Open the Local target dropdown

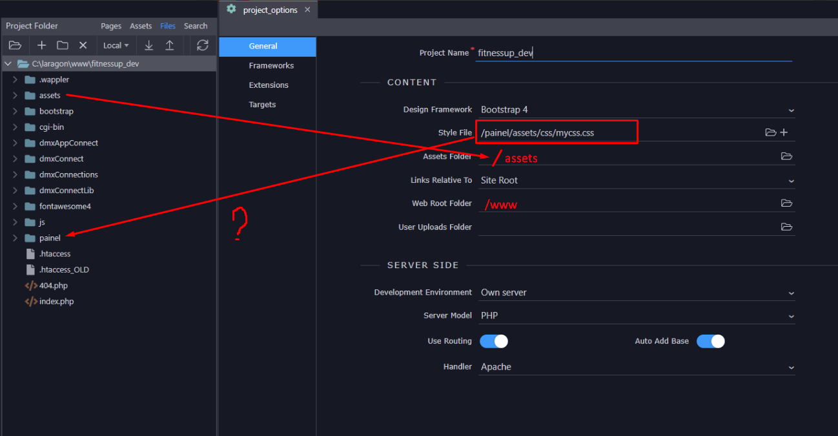pos(116,45)
